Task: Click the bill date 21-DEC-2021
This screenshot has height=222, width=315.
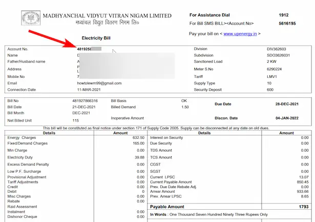Action: [x=84, y=107]
